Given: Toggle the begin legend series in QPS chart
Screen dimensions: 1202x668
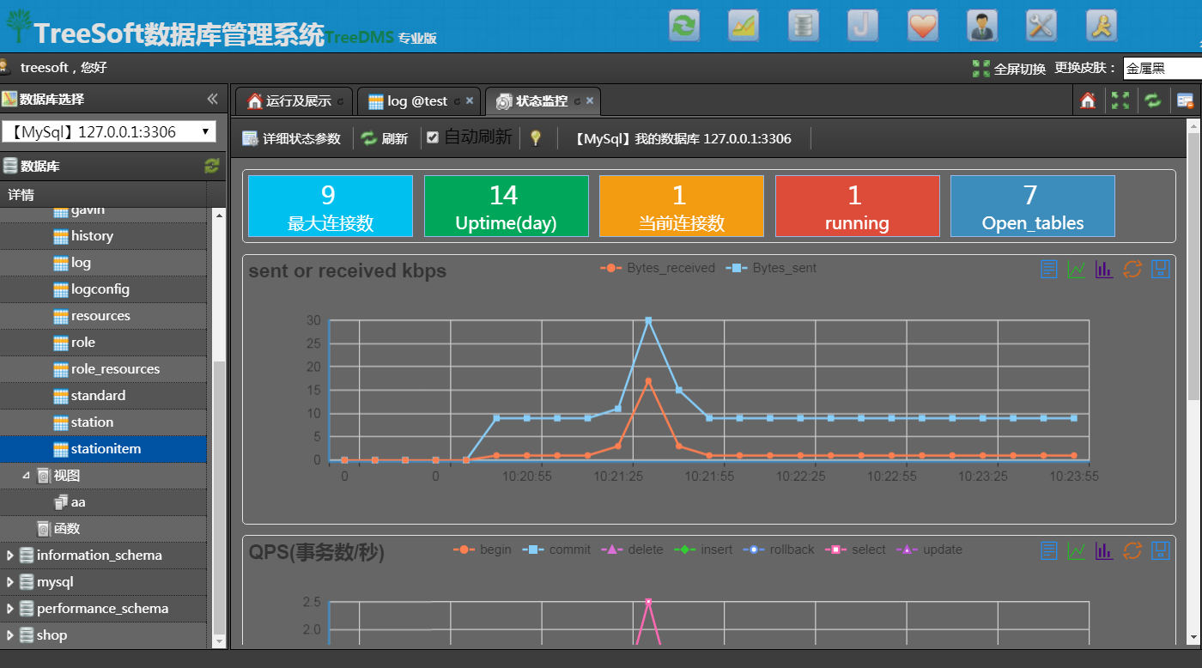Looking at the screenshot, I should (x=483, y=550).
